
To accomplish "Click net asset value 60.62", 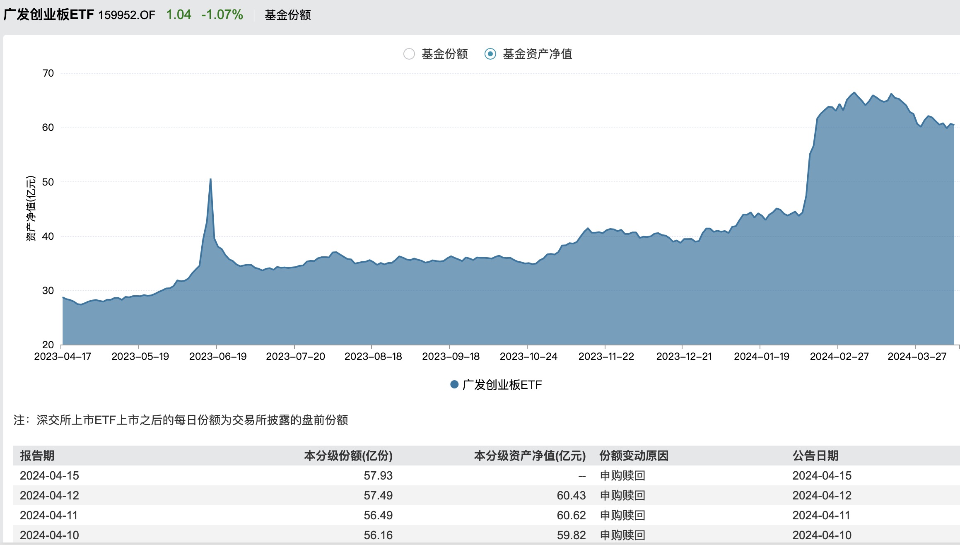I will (x=572, y=515).
